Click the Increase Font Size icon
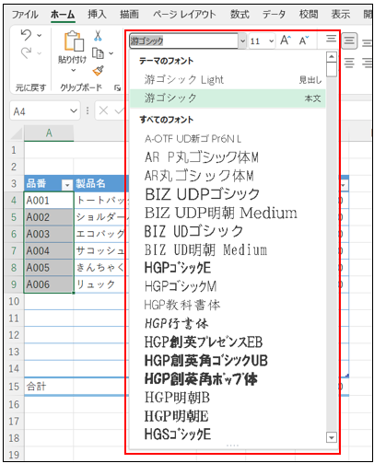 (x=286, y=41)
